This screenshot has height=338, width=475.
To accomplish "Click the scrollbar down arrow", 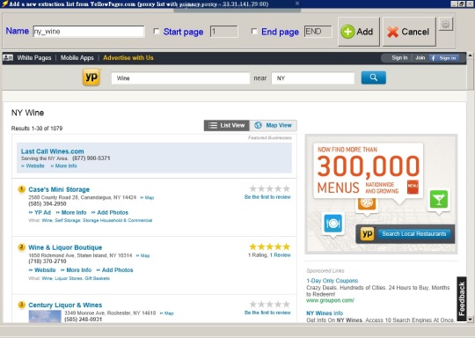I will [x=470, y=320].
